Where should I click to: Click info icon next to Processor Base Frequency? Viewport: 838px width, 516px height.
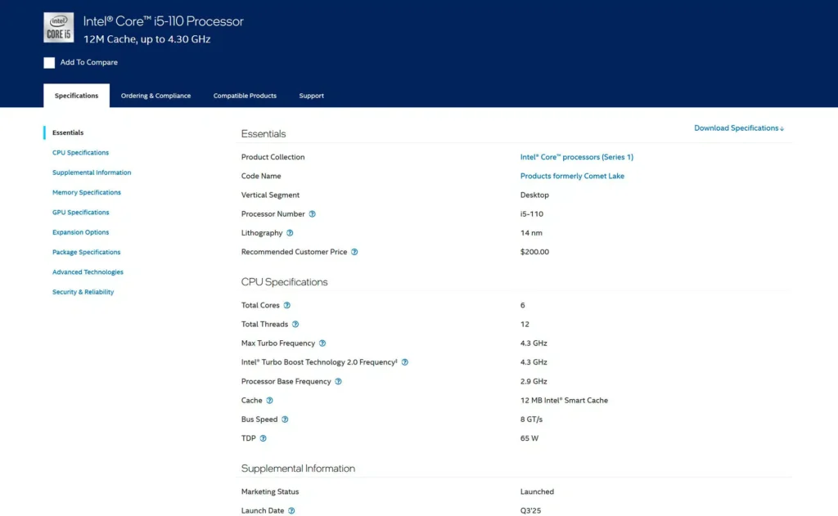click(338, 381)
